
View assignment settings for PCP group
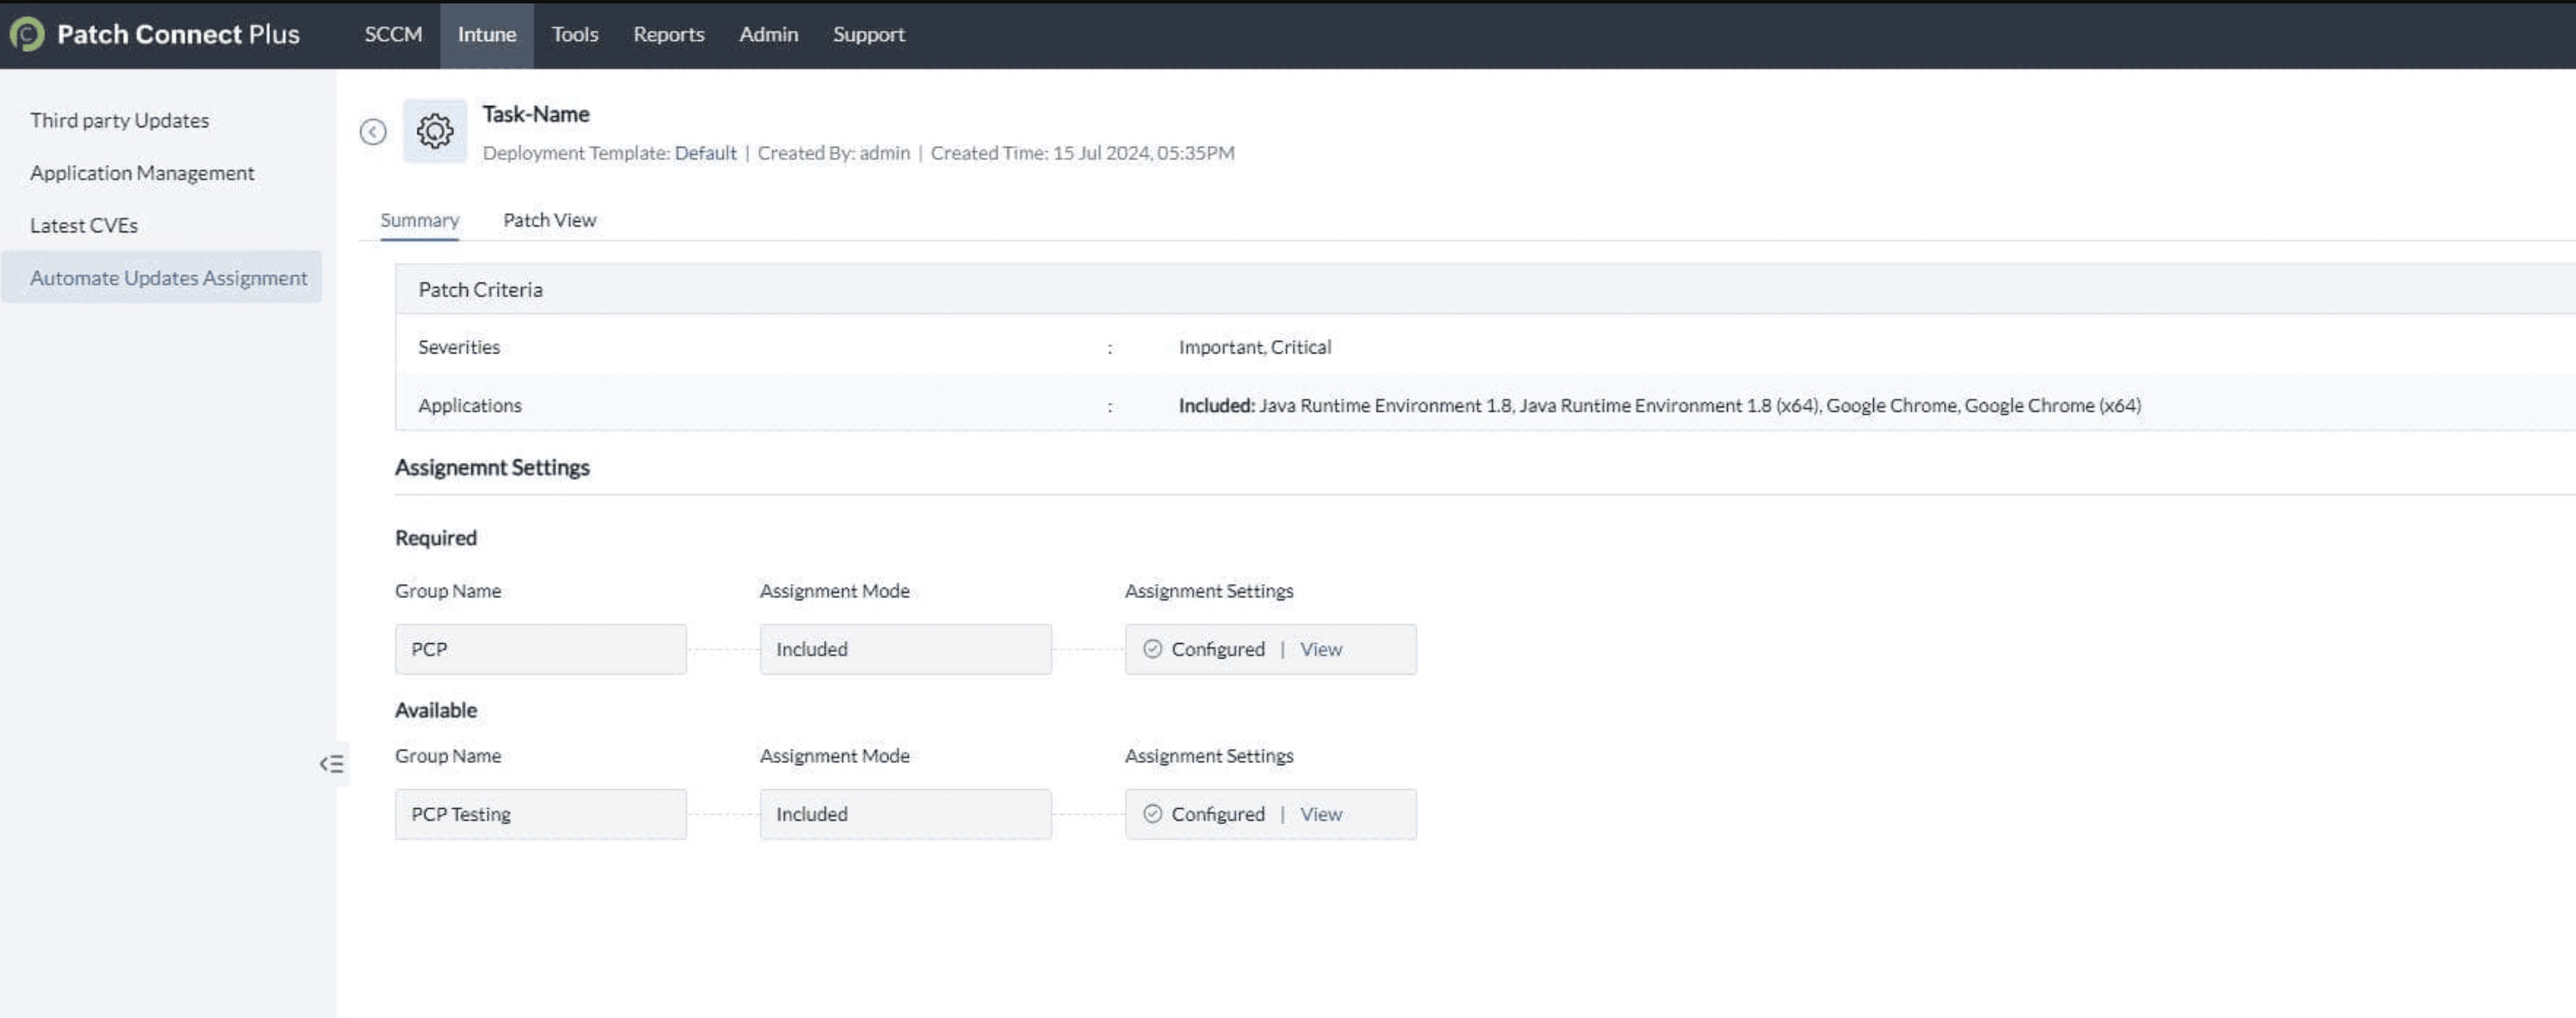[x=1320, y=649]
